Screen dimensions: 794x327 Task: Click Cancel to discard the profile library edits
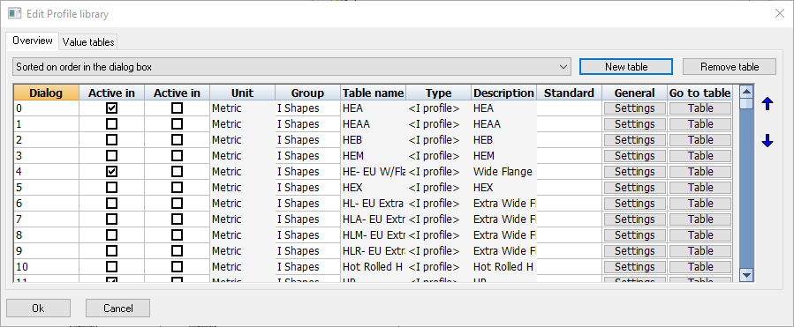click(118, 308)
